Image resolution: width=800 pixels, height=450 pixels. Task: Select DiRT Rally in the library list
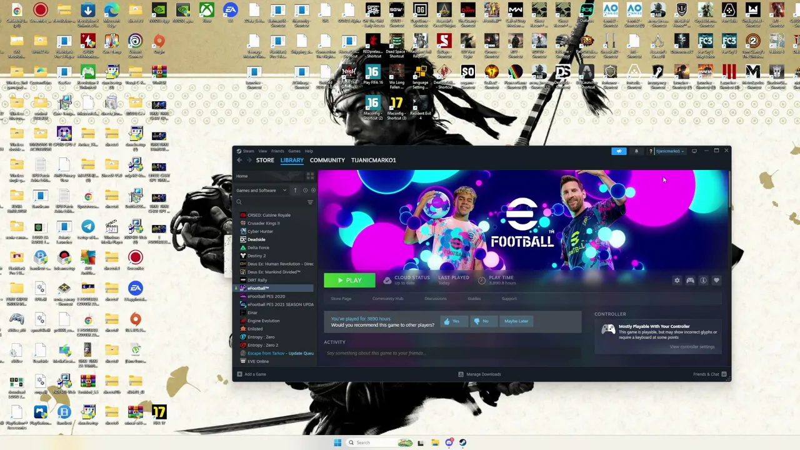[x=257, y=280]
